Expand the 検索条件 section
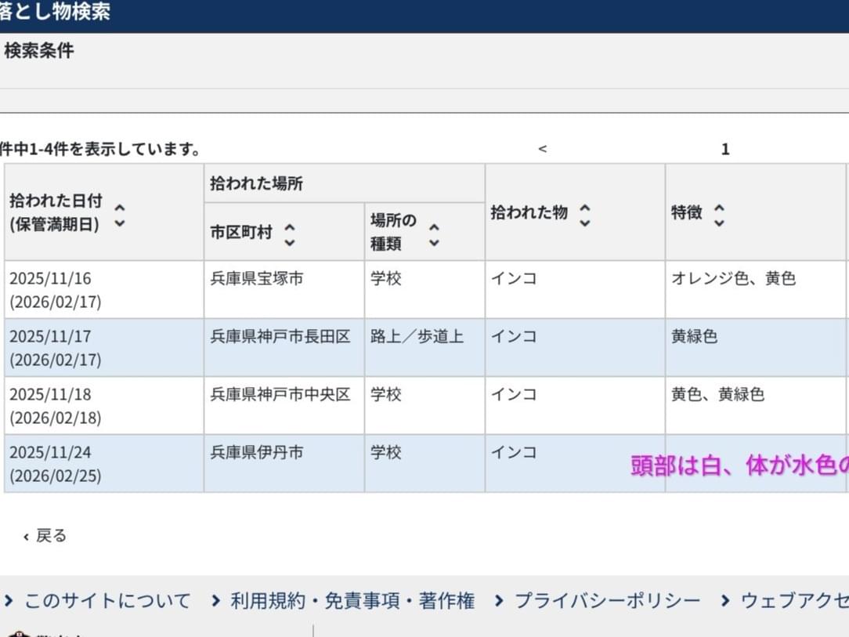This screenshot has width=849, height=637. click(x=39, y=52)
